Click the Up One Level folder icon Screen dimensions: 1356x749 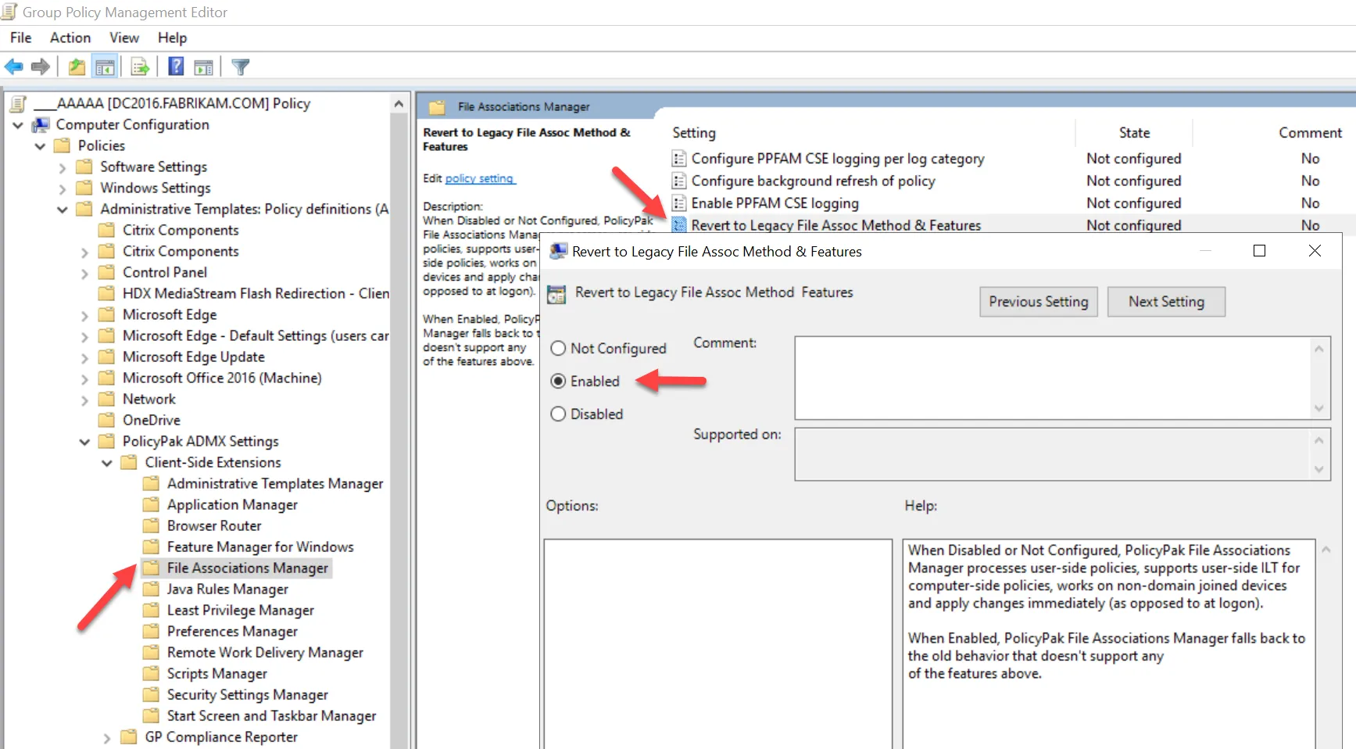(77, 67)
